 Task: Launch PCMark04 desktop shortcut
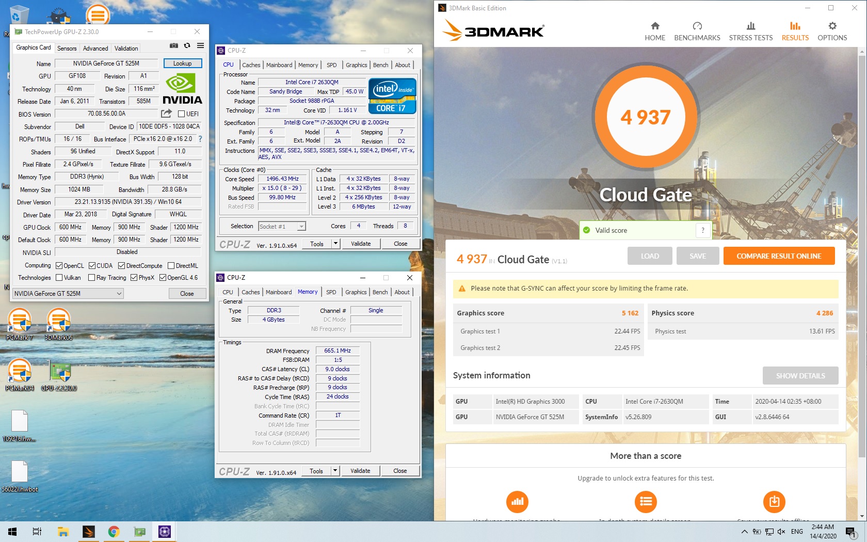click(19, 375)
